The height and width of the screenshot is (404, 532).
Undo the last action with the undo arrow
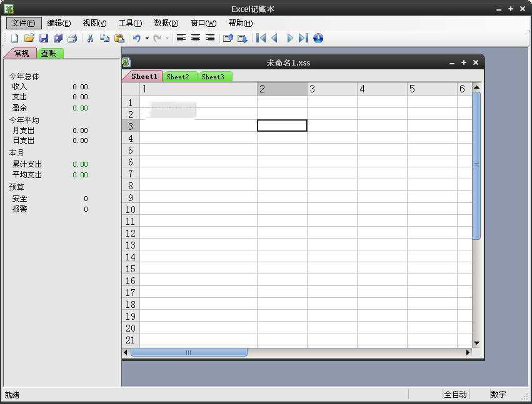(x=137, y=38)
